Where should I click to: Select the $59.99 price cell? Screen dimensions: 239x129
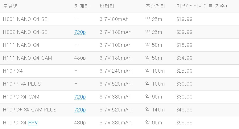click(x=184, y=123)
